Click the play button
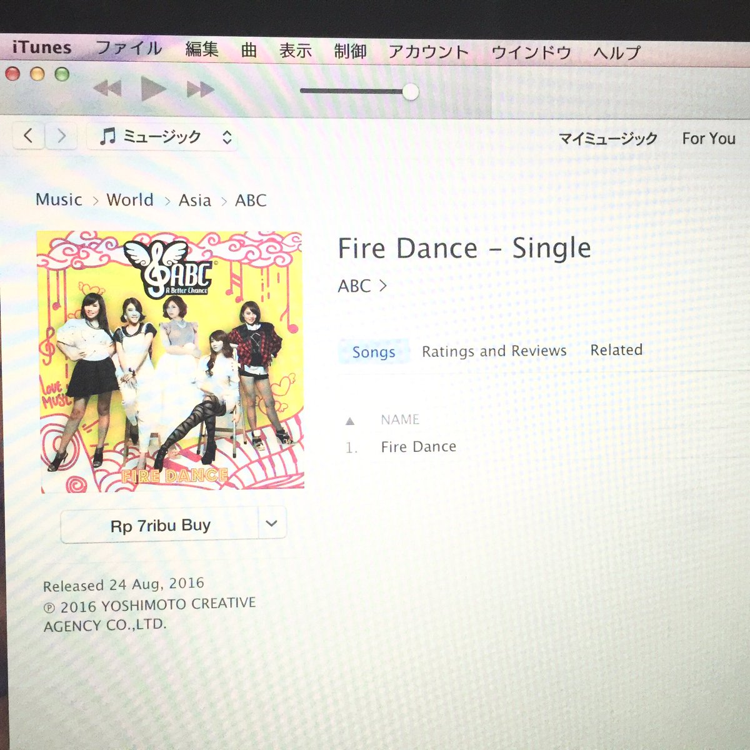The width and height of the screenshot is (750, 750). click(x=153, y=89)
